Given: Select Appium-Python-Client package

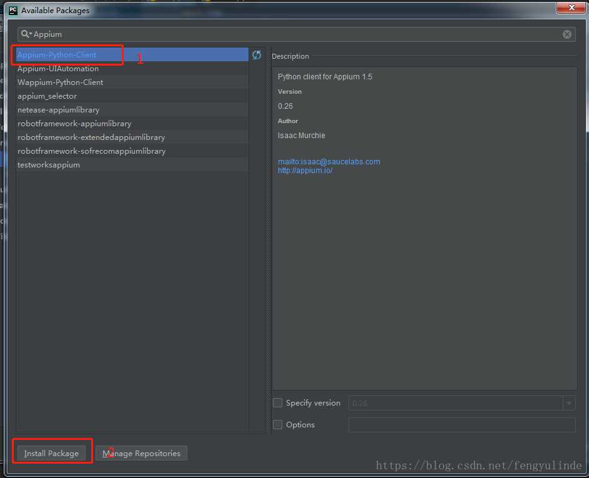Looking at the screenshot, I should pos(132,55).
